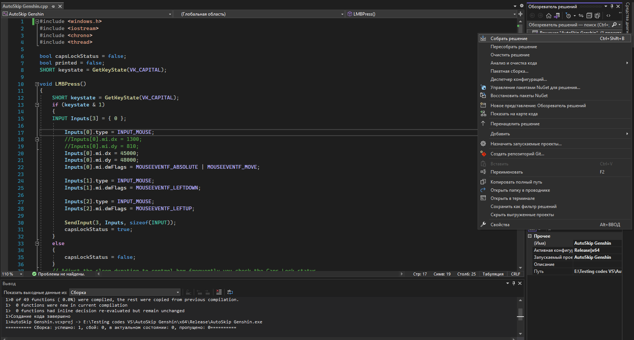Pin the Solution Explorer panel
This screenshot has width=634, height=340.
(x=612, y=6)
